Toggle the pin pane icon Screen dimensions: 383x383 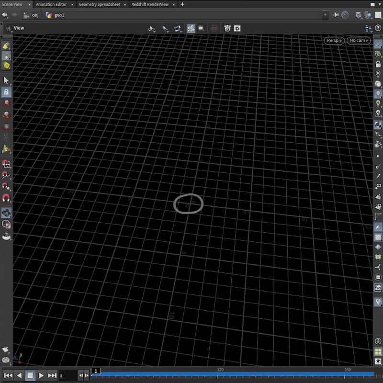click(x=336, y=15)
